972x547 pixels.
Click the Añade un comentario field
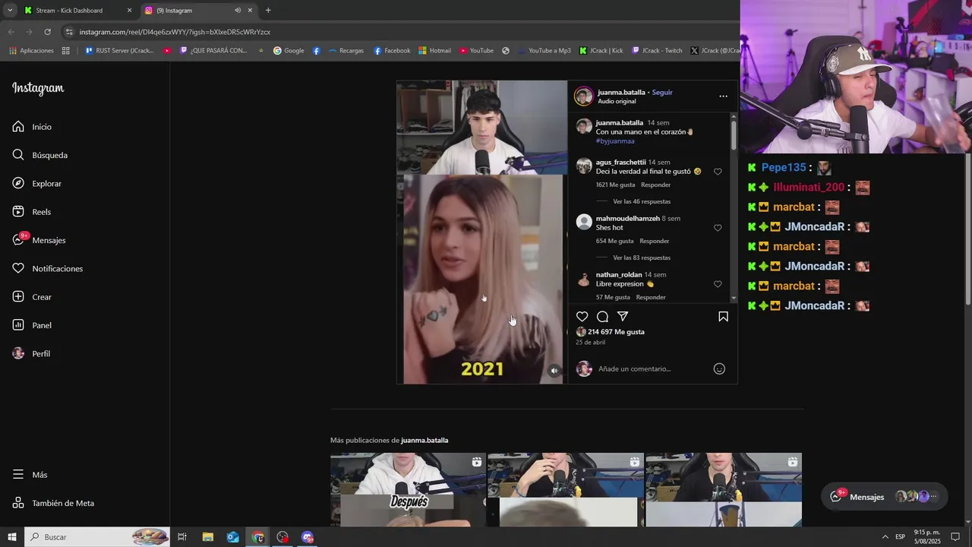pos(652,369)
